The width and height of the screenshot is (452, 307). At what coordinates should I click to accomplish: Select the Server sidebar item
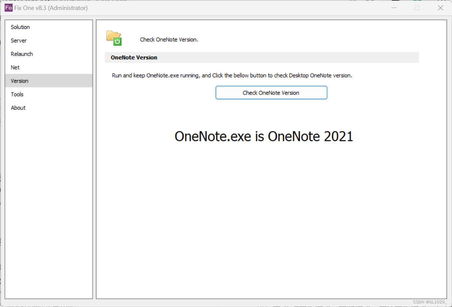[x=49, y=40]
